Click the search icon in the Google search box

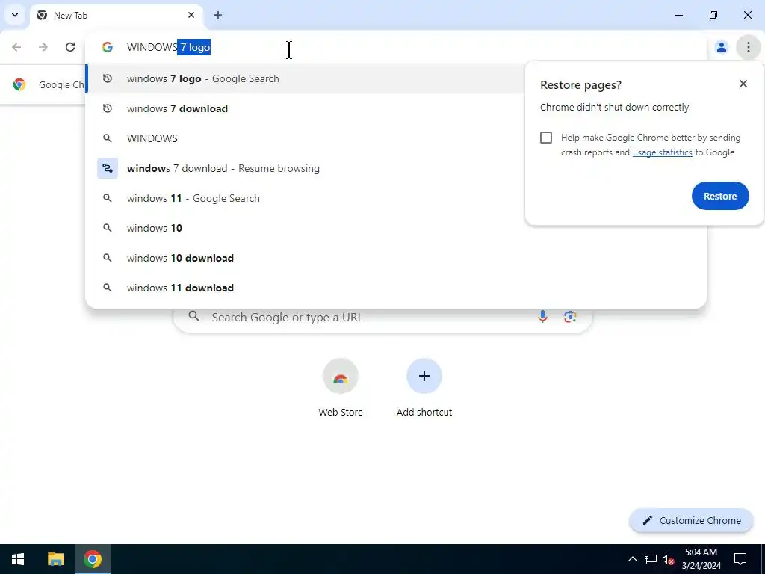point(194,317)
